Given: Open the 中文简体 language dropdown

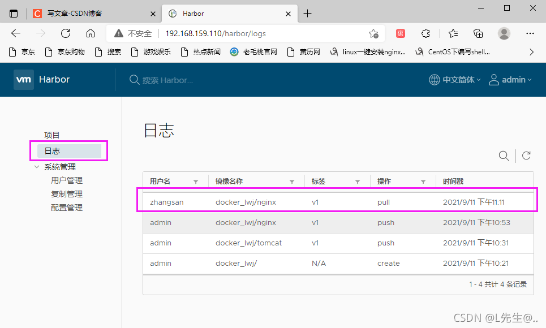Looking at the screenshot, I should coord(461,80).
